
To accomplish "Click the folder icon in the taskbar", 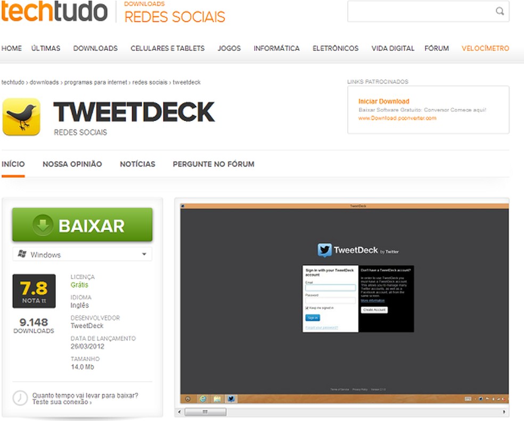I will [216, 398].
